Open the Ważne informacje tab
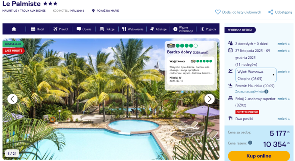Viewport: 295px width, 161px height. coord(183,29)
